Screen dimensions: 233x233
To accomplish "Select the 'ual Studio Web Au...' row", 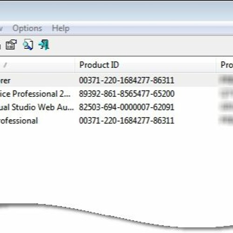I will point(116,107).
